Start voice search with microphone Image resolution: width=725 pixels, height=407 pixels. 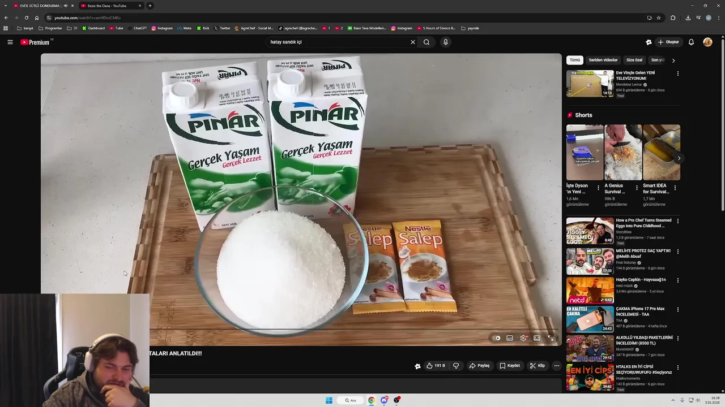point(446,42)
